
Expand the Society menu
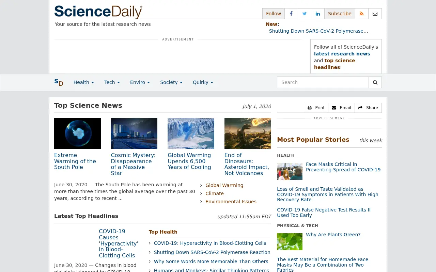tap(171, 82)
